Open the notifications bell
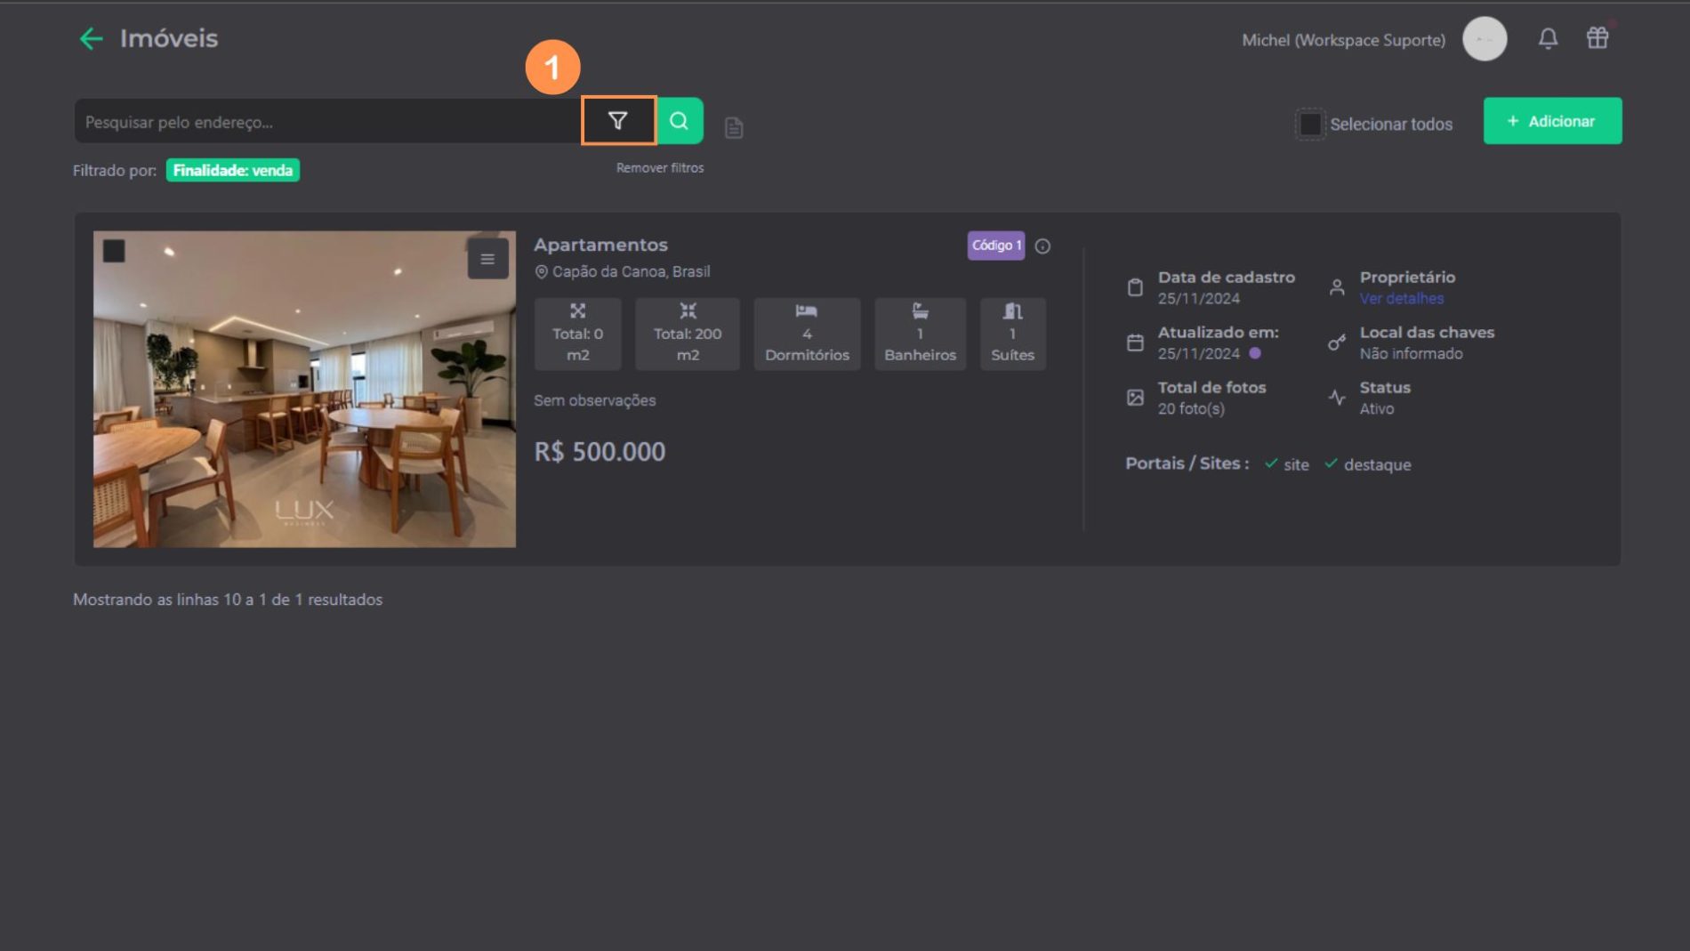This screenshot has width=1690, height=951. (x=1548, y=38)
